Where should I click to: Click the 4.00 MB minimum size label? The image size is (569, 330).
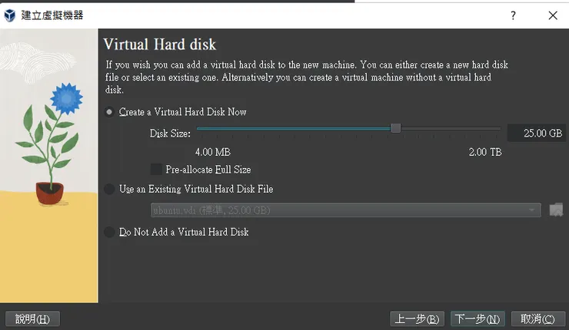coord(212,152)
